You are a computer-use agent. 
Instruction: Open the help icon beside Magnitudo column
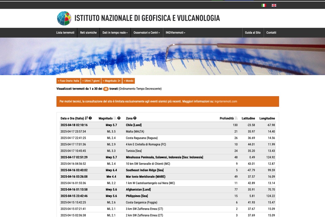tap(119, 118)
